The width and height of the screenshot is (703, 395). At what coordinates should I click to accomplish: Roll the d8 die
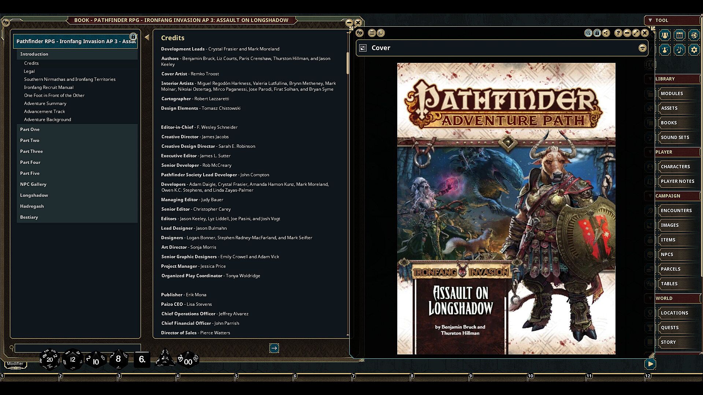pos(118,359)
